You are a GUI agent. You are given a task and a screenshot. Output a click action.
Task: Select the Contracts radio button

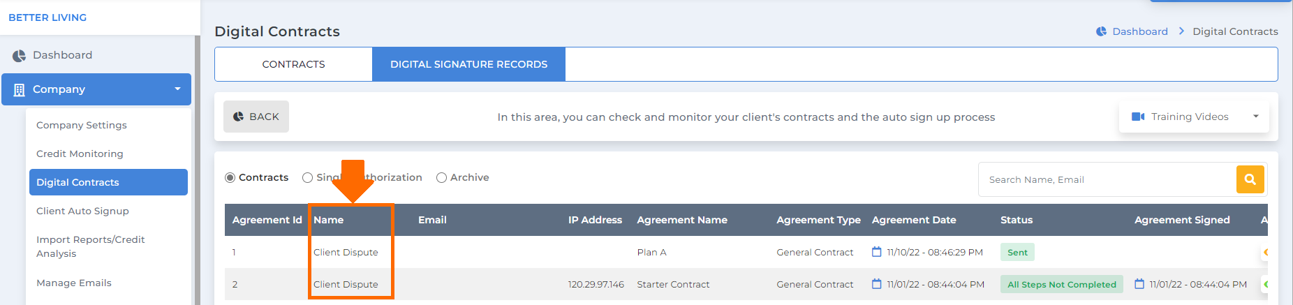pyautogui.click(x=230, y=178)
